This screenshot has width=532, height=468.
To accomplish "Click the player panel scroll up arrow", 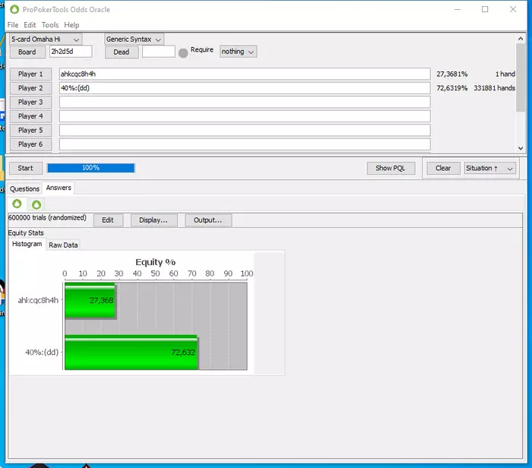I will (x=521, y=39).
